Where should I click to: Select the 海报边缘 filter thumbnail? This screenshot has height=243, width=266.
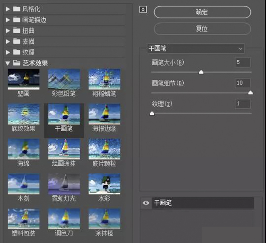104,114
